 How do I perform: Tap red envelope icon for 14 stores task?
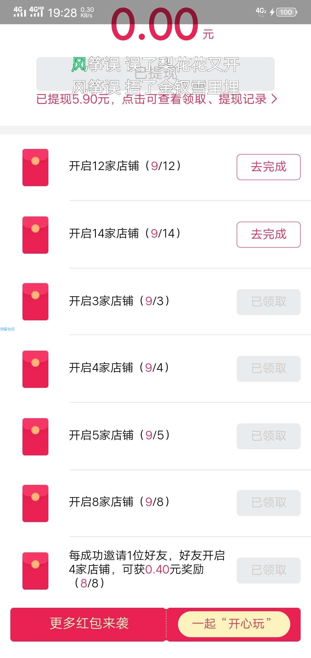(x=35, y=235)
